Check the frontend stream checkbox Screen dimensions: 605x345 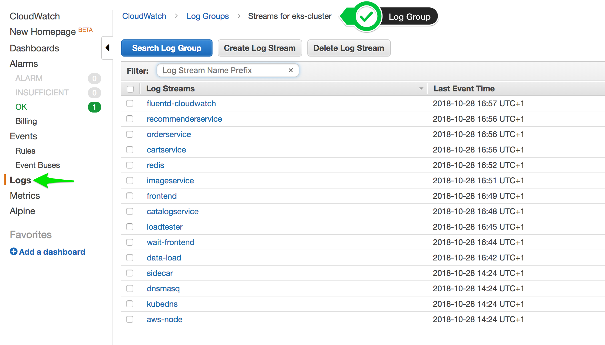130,196
